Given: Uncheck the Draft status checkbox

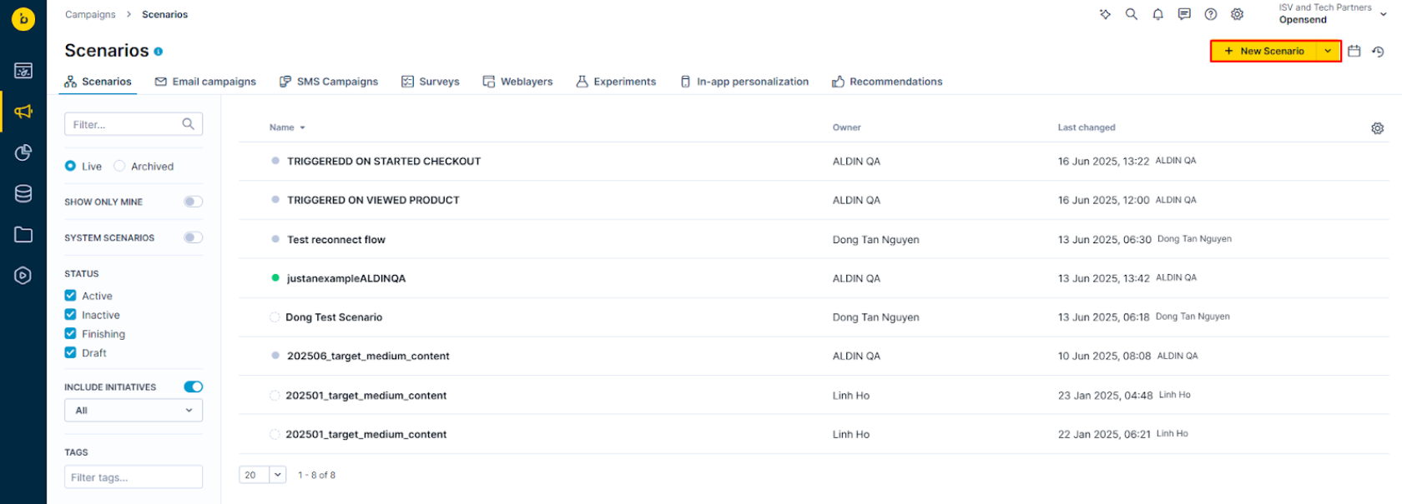Looking at the screenshot, I should [71, 352].
